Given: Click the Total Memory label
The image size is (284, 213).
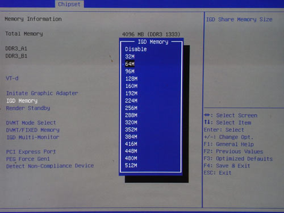Looking at the screenshot, I should coord(24,34).
